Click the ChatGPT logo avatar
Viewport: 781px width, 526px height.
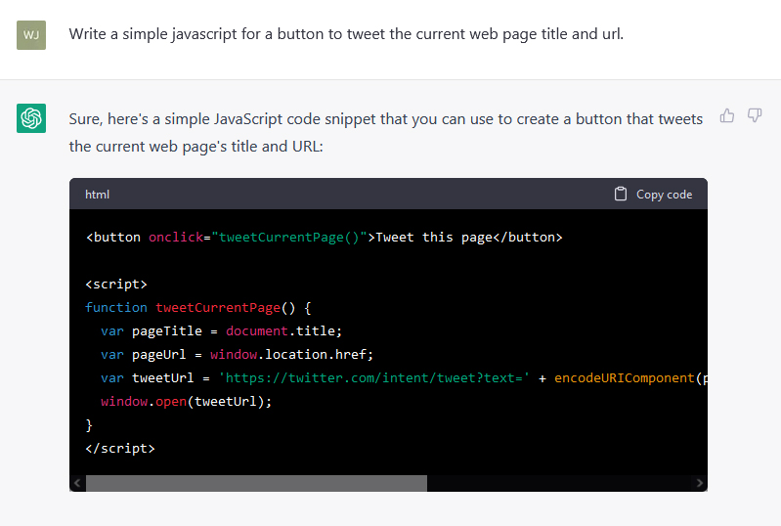[31, 118]
